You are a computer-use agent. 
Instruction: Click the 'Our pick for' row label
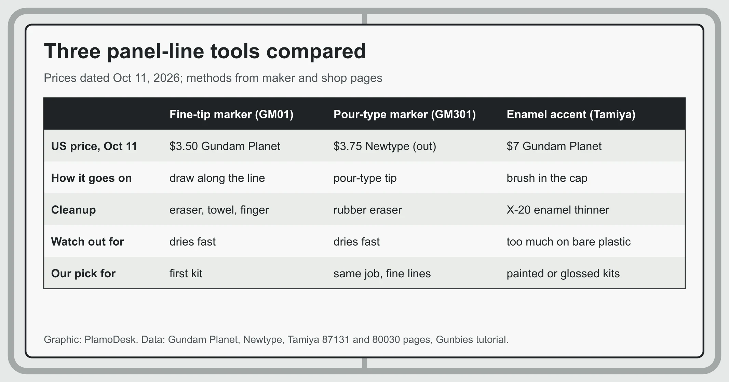[83, 274]
